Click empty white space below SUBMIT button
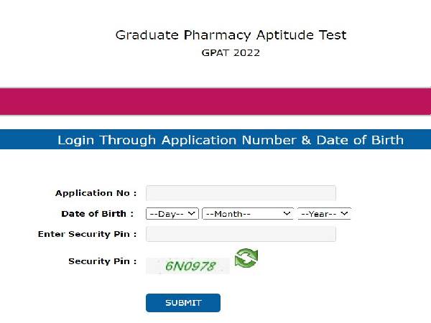The height and width of the screenshot is (323, 431). point(215,318)
